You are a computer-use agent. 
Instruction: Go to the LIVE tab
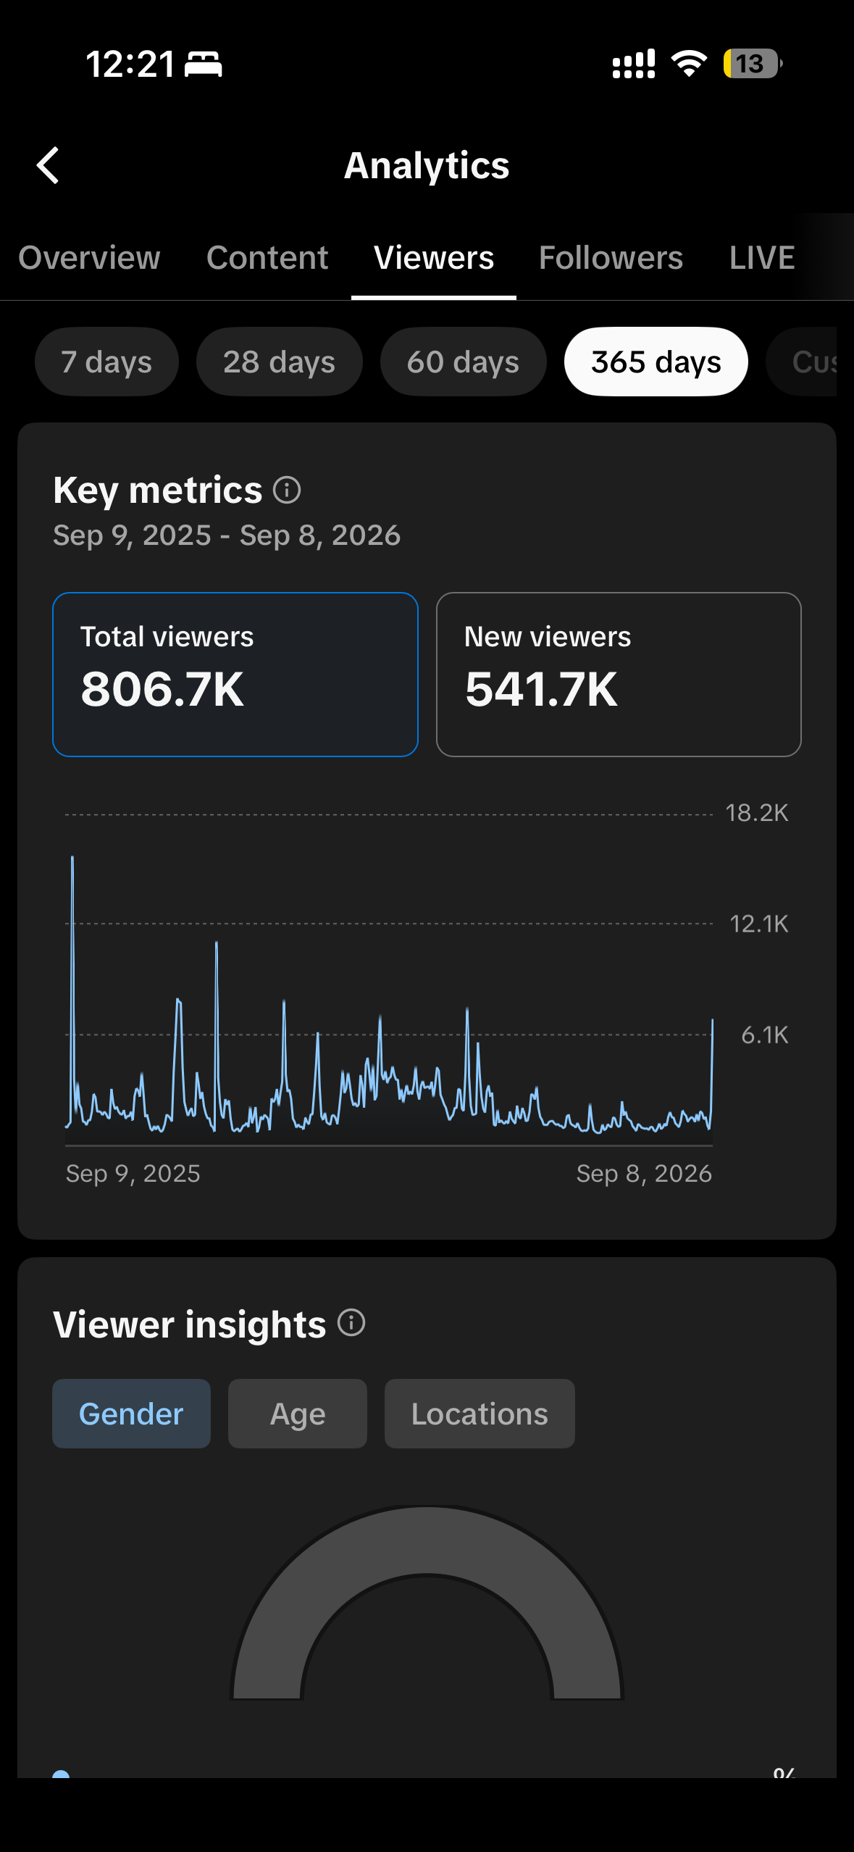[762, 258]
